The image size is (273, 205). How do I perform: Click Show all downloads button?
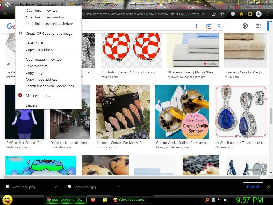tap(253, 187)
